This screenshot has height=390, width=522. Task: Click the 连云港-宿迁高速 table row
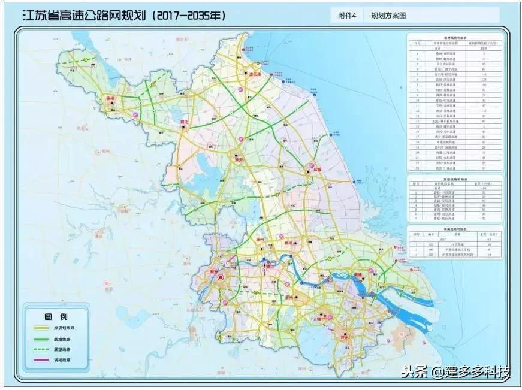[455, 74]
